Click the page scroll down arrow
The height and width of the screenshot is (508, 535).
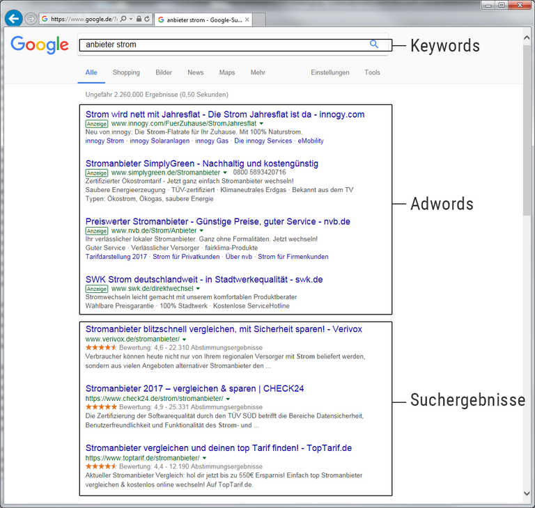527,493
